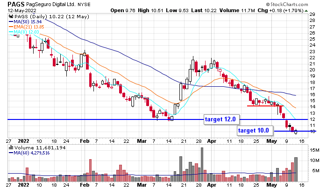Click the PAGS ticker symbol in header
The height and width of the screenshot is (189, 327).
tap(16, 4)
